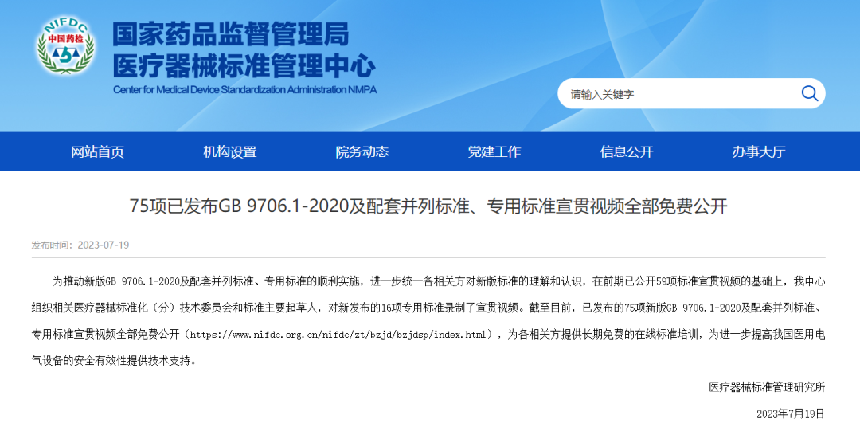Click the magnifier search icon
Screen dimensions: 860x436
click(x=809, y=93)
